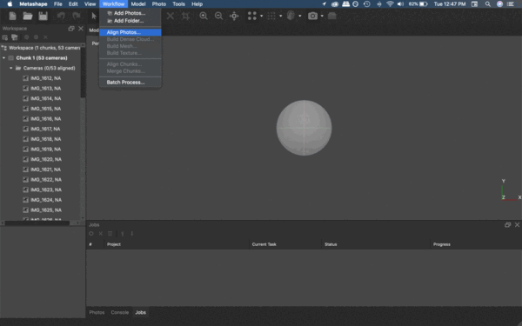Float the Jobs panel

507,225
